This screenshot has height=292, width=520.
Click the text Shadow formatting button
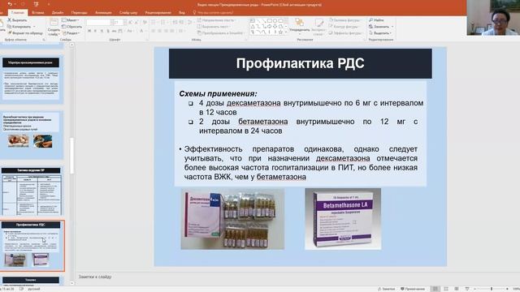[108, 31]
